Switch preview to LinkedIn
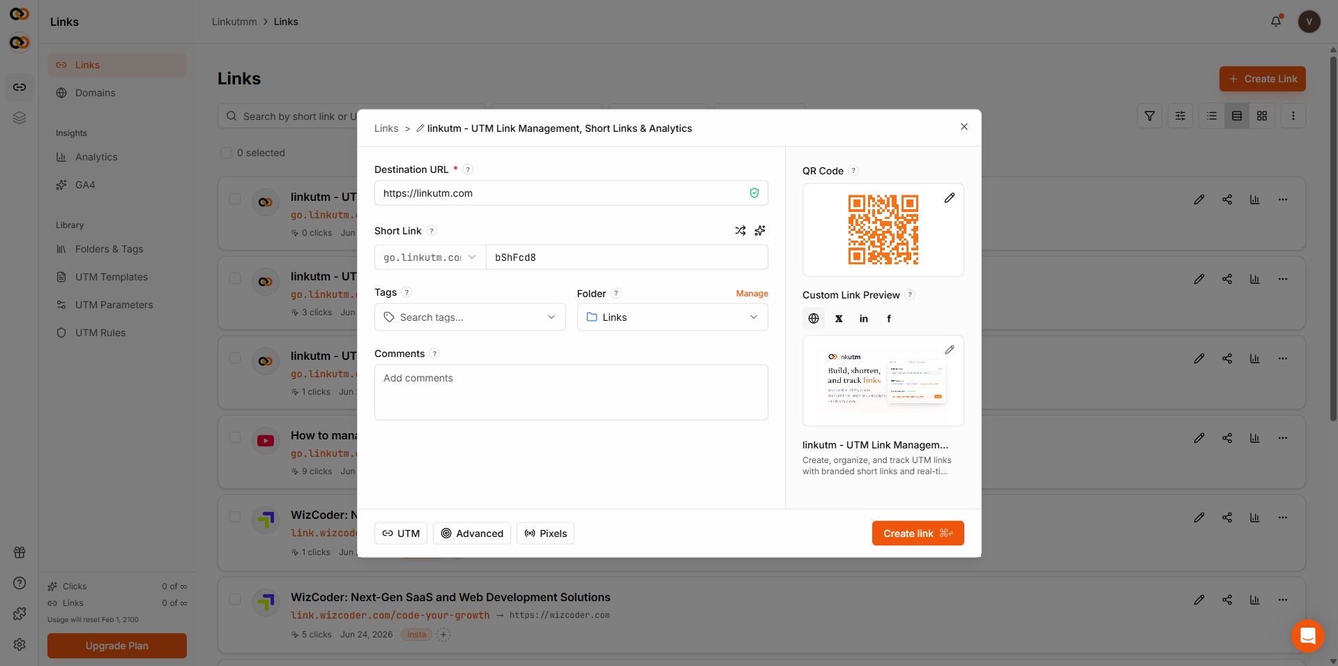Image resolution: width=1338 pixels, height=666 pixels. [864, 319]
